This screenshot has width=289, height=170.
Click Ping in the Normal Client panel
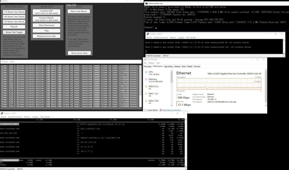pos(47,31)
